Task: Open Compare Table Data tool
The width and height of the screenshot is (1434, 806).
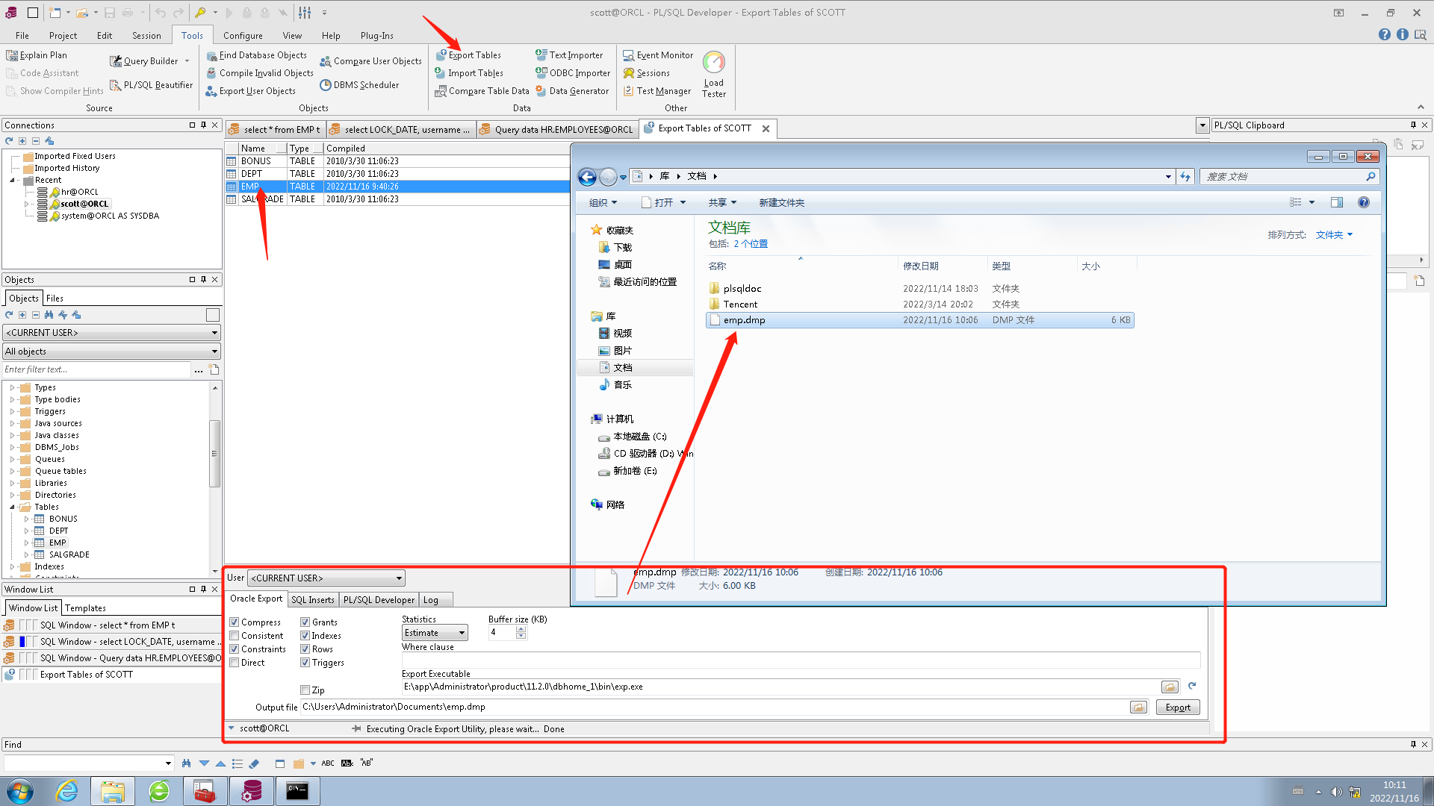Action: pos(482,91)
